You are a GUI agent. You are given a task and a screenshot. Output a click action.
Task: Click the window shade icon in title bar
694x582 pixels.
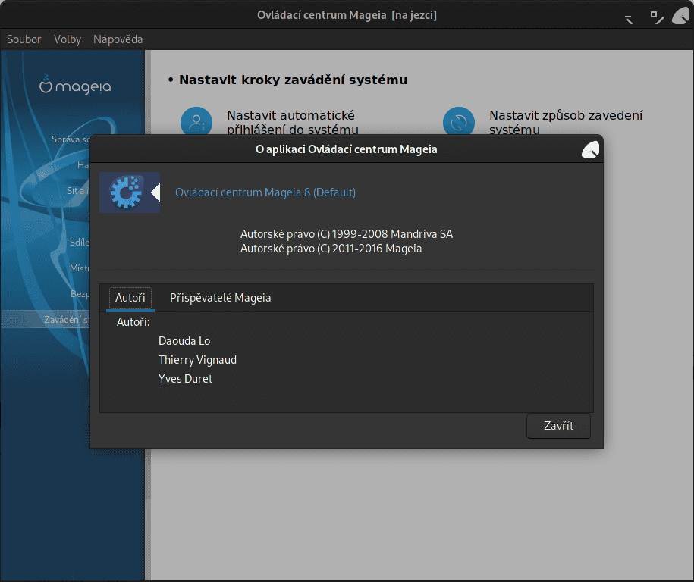(x=628, y=17)
